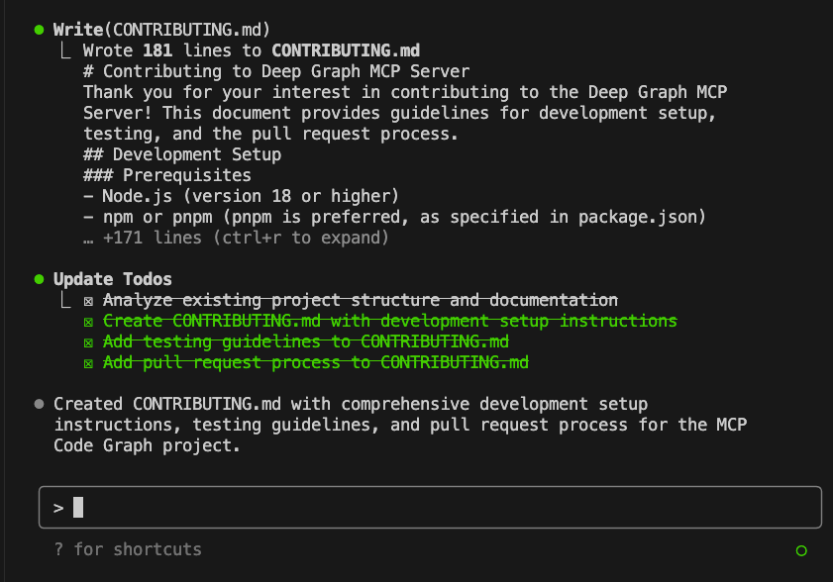Click the "## Development Setup" heading line
The height and width of the screenshot is (582, 833).
click(181, 154)
